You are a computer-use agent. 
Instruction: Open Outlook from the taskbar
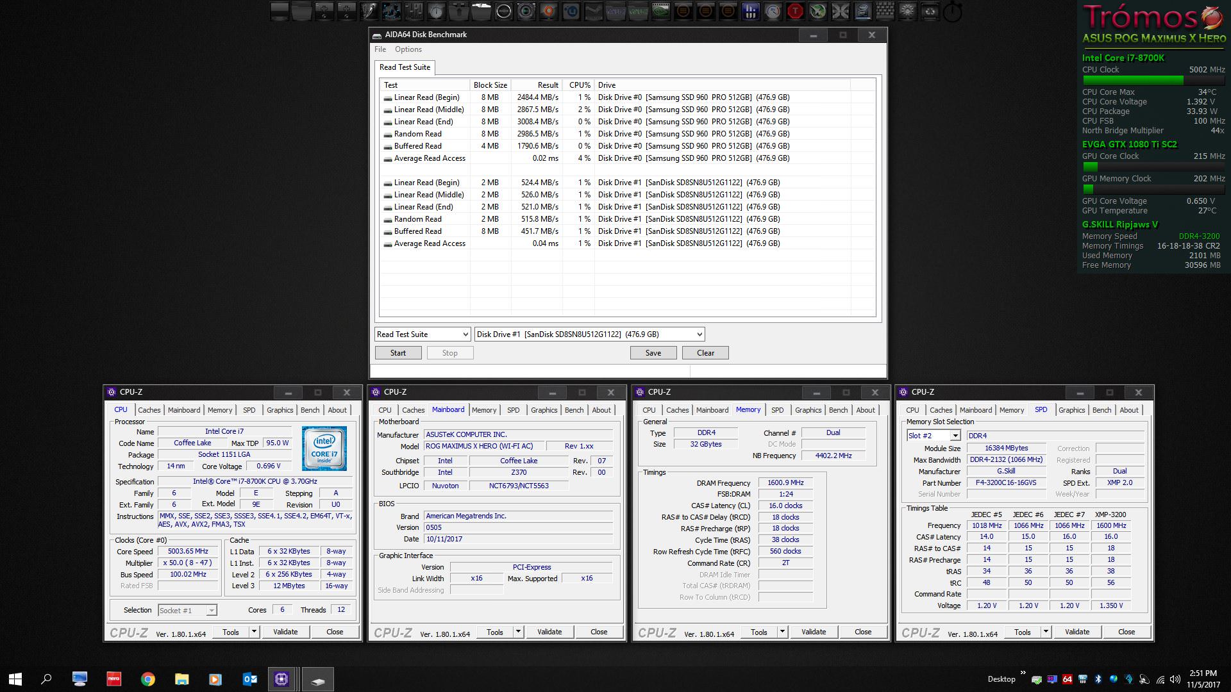(249, 679)
